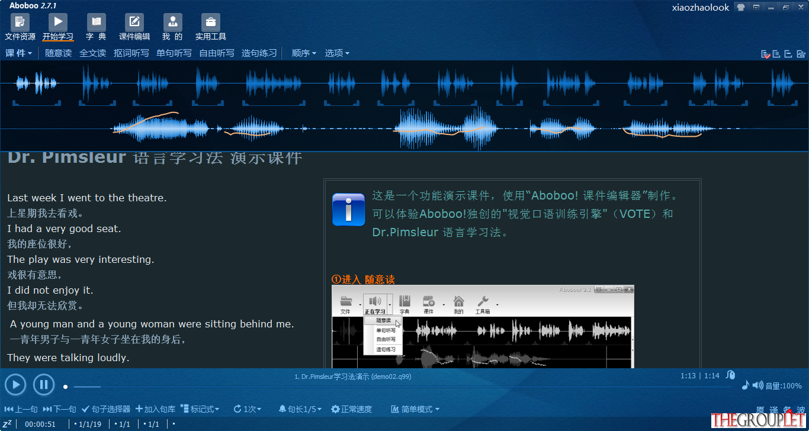Click the checked text layout icon

[766, 54]
